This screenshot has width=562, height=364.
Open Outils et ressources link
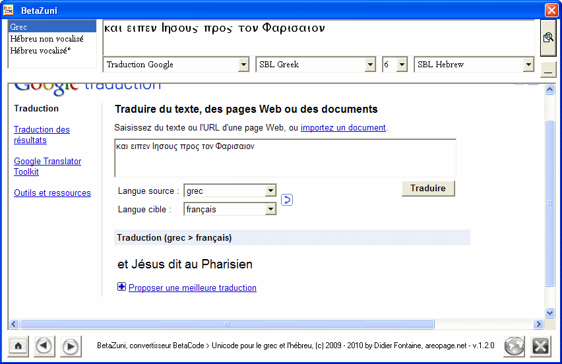pos(52,193)
